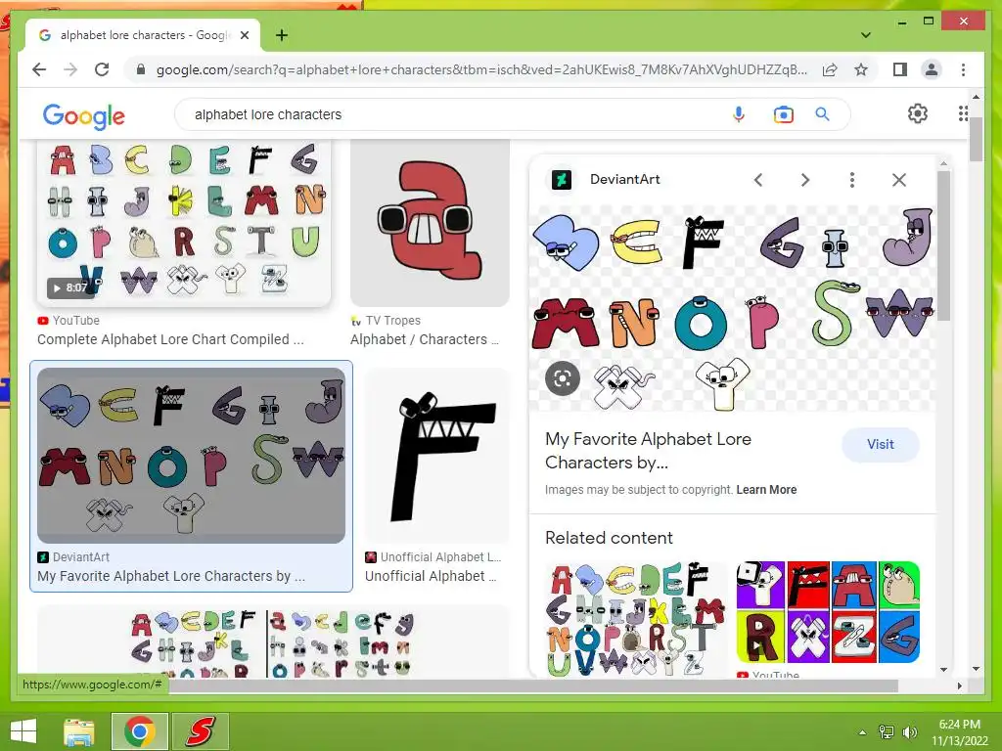The image size is (1002, 751).
Task: Click the forward navigation arrow in Chrome
Action: (70, 69)
